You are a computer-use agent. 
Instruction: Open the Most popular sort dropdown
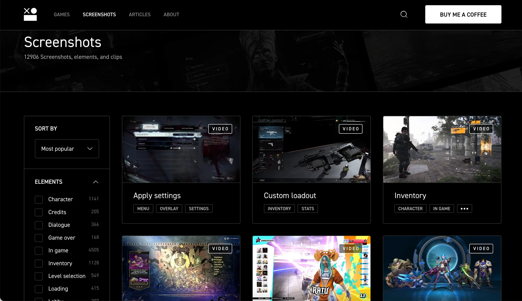pyautogui.click(x=67, y=149)
